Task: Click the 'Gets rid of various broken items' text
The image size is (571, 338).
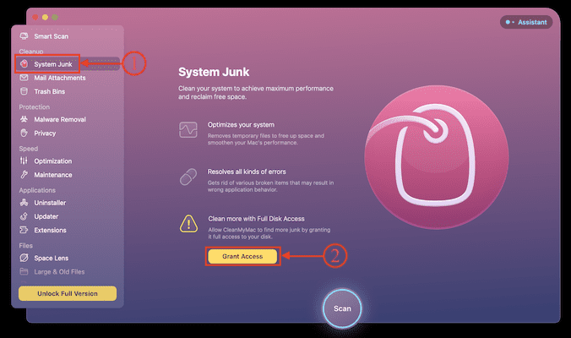Action: click(270, 186)
